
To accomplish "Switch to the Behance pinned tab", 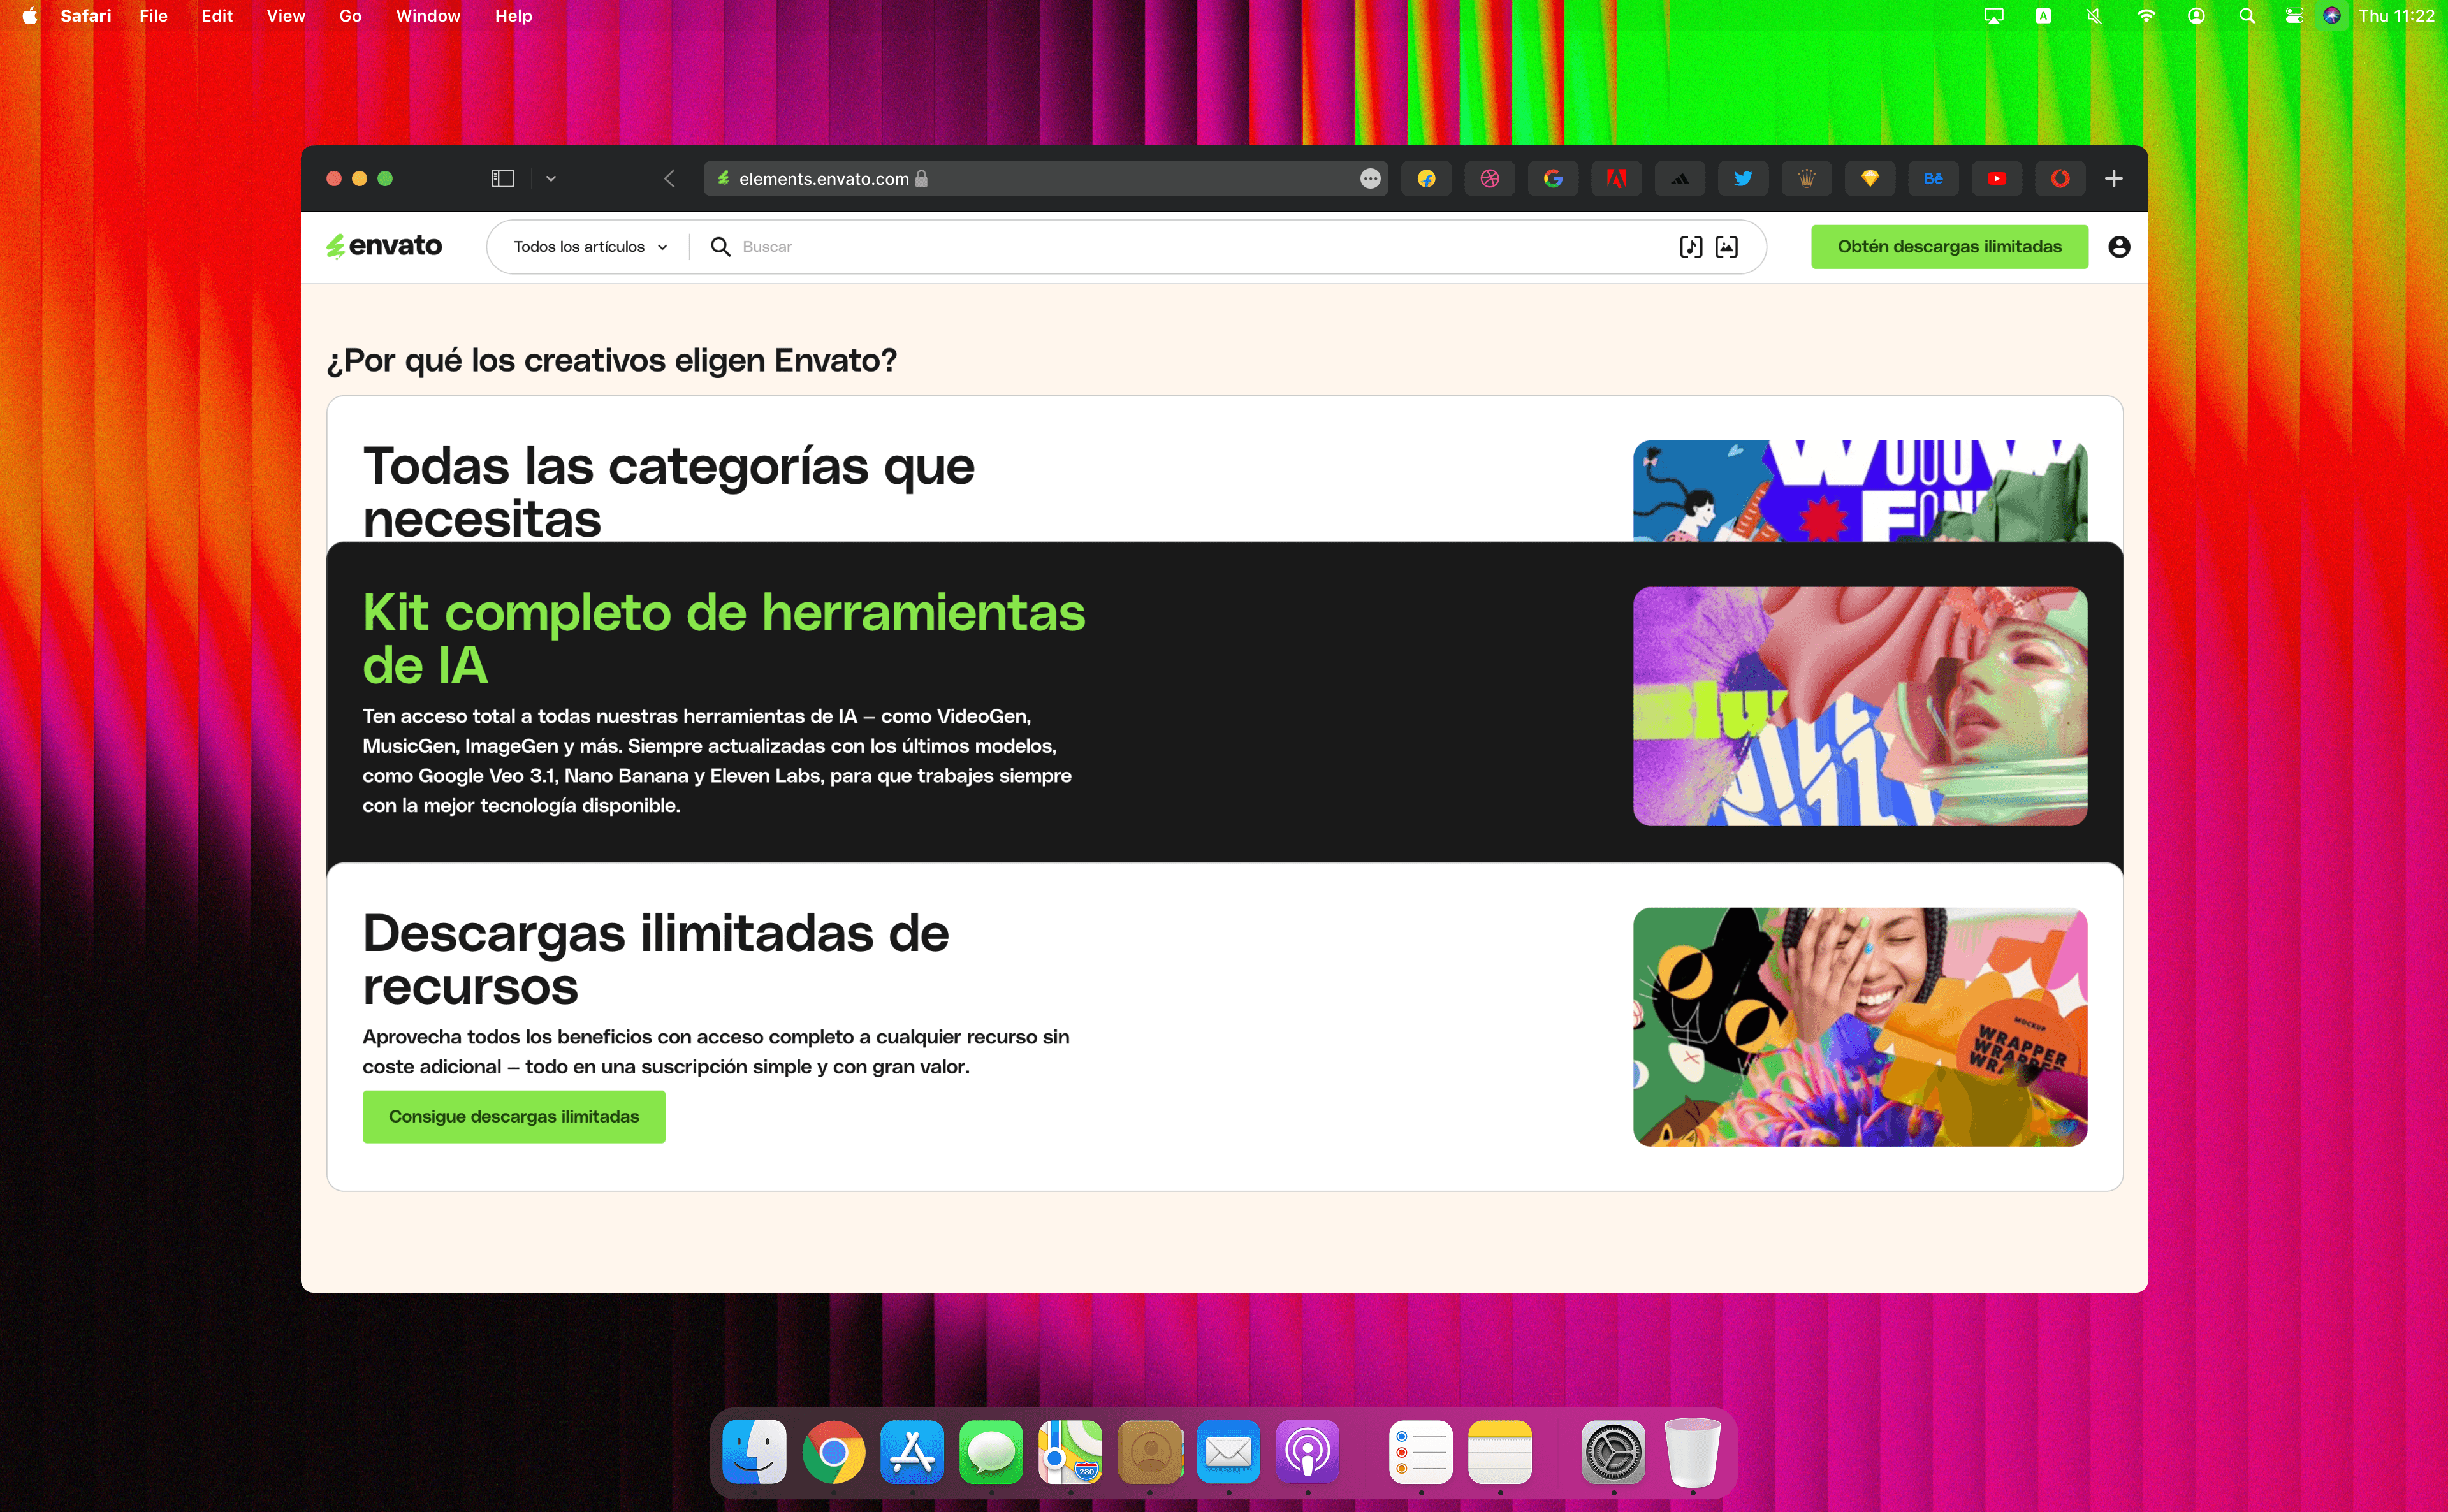I will (x=1933, y=179).
